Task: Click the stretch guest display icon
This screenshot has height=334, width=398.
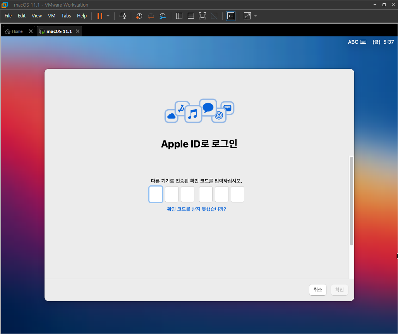Action: pos(247,16)
